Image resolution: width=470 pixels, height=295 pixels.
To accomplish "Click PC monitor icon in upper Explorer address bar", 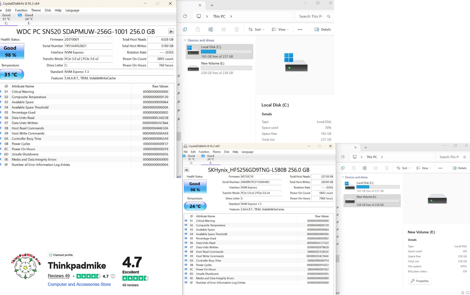I will 199,16.
